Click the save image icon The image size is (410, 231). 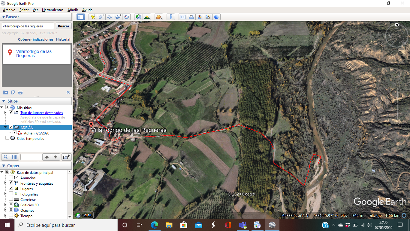point(199,17)
